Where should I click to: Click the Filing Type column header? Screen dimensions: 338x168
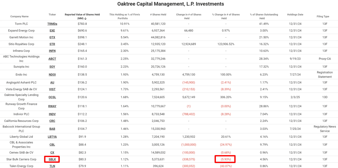323,16
